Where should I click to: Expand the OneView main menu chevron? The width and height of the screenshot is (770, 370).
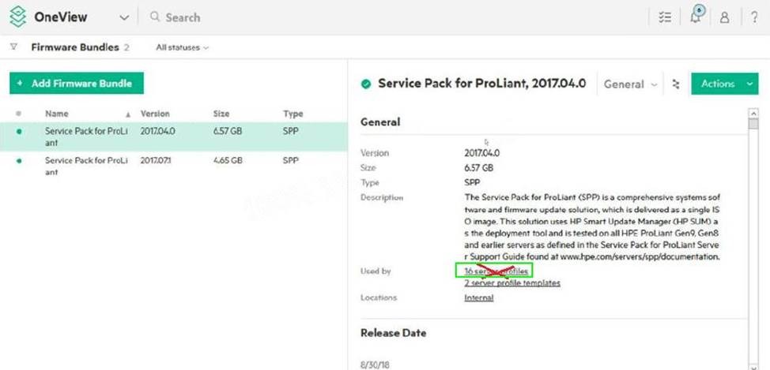click(124, 17)
